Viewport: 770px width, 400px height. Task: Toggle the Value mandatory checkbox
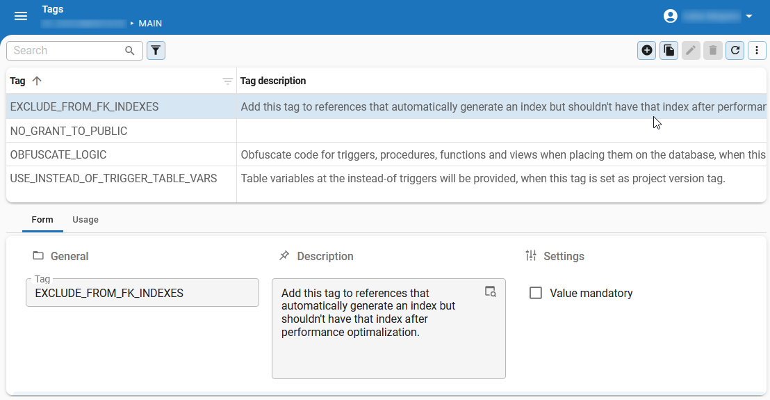pos(536,293)
